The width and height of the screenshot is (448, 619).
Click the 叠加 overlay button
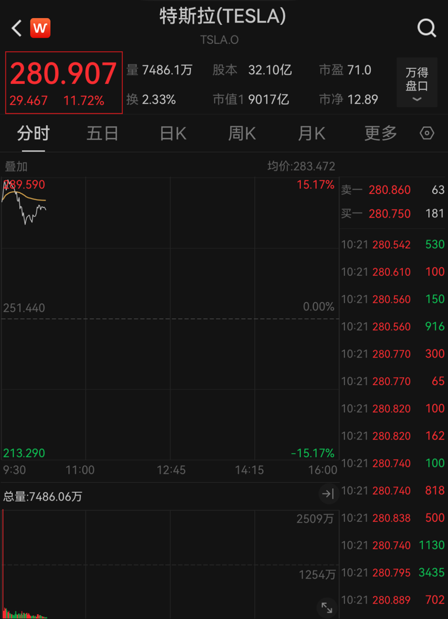point(16,166)
